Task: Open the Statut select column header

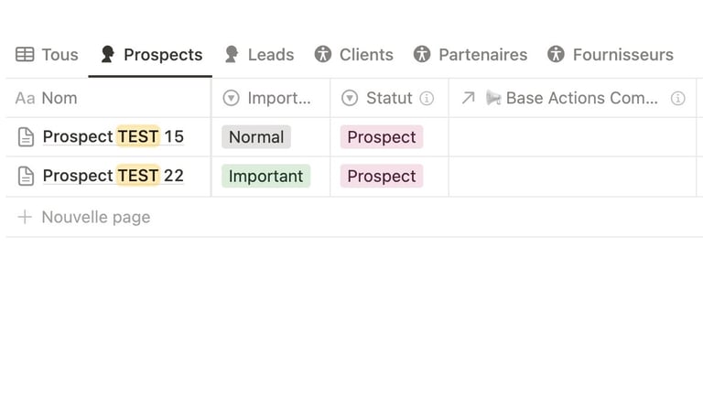Action: [389, 98]
